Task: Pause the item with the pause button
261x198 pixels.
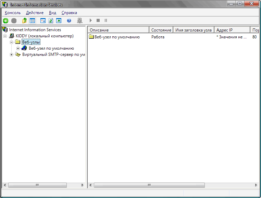Action: 106,21
